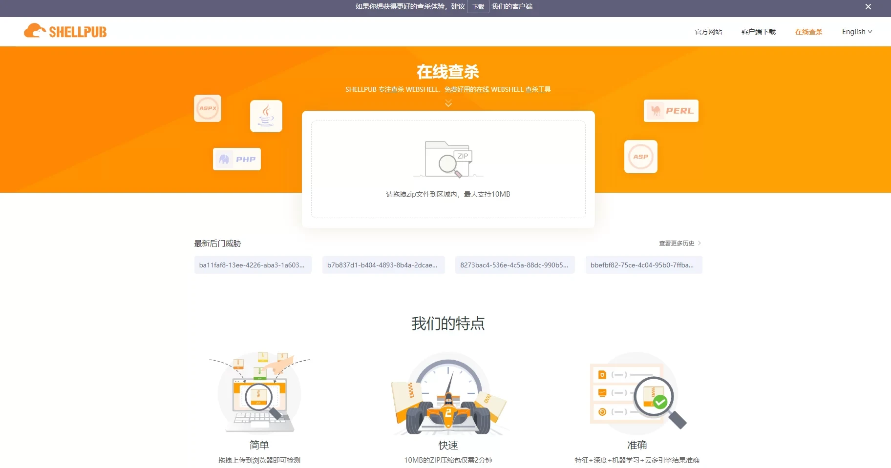Click the Java cup icon
This screenshot has width=891, height=468.
point(266,116)
